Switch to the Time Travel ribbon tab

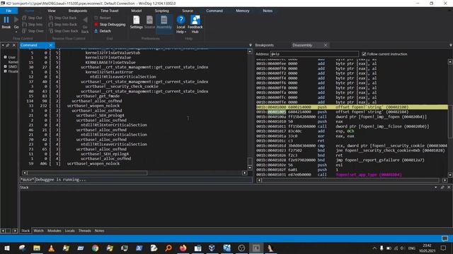(109, 11)
